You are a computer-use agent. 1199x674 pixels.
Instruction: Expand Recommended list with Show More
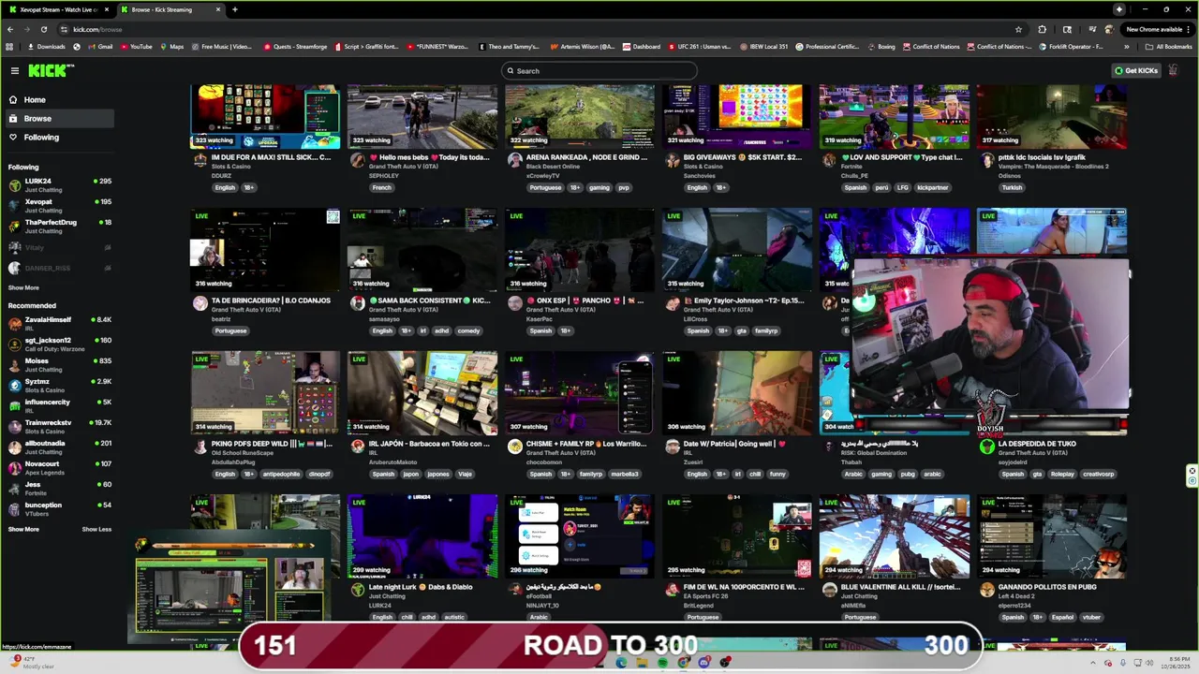(23, 529)
